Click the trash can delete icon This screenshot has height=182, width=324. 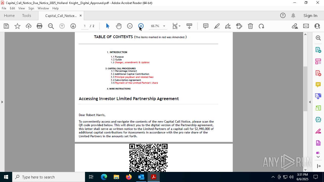250,26
